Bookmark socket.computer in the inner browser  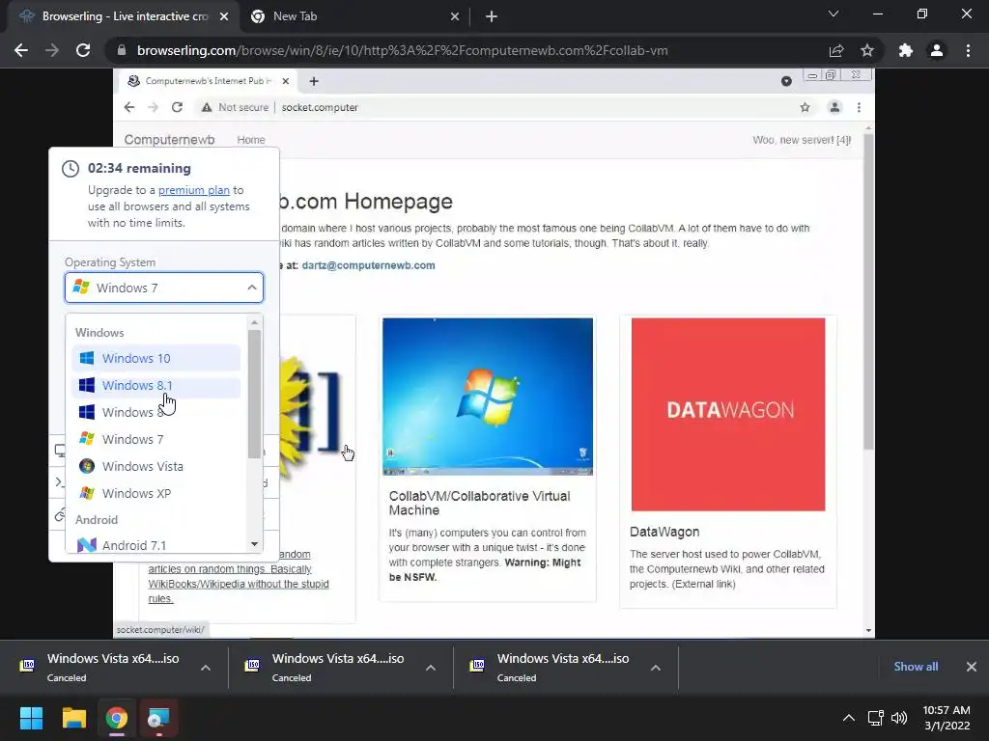click(805, 107)
